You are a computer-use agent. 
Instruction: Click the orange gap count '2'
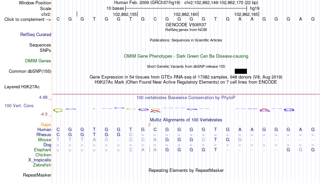click(149, 125)
